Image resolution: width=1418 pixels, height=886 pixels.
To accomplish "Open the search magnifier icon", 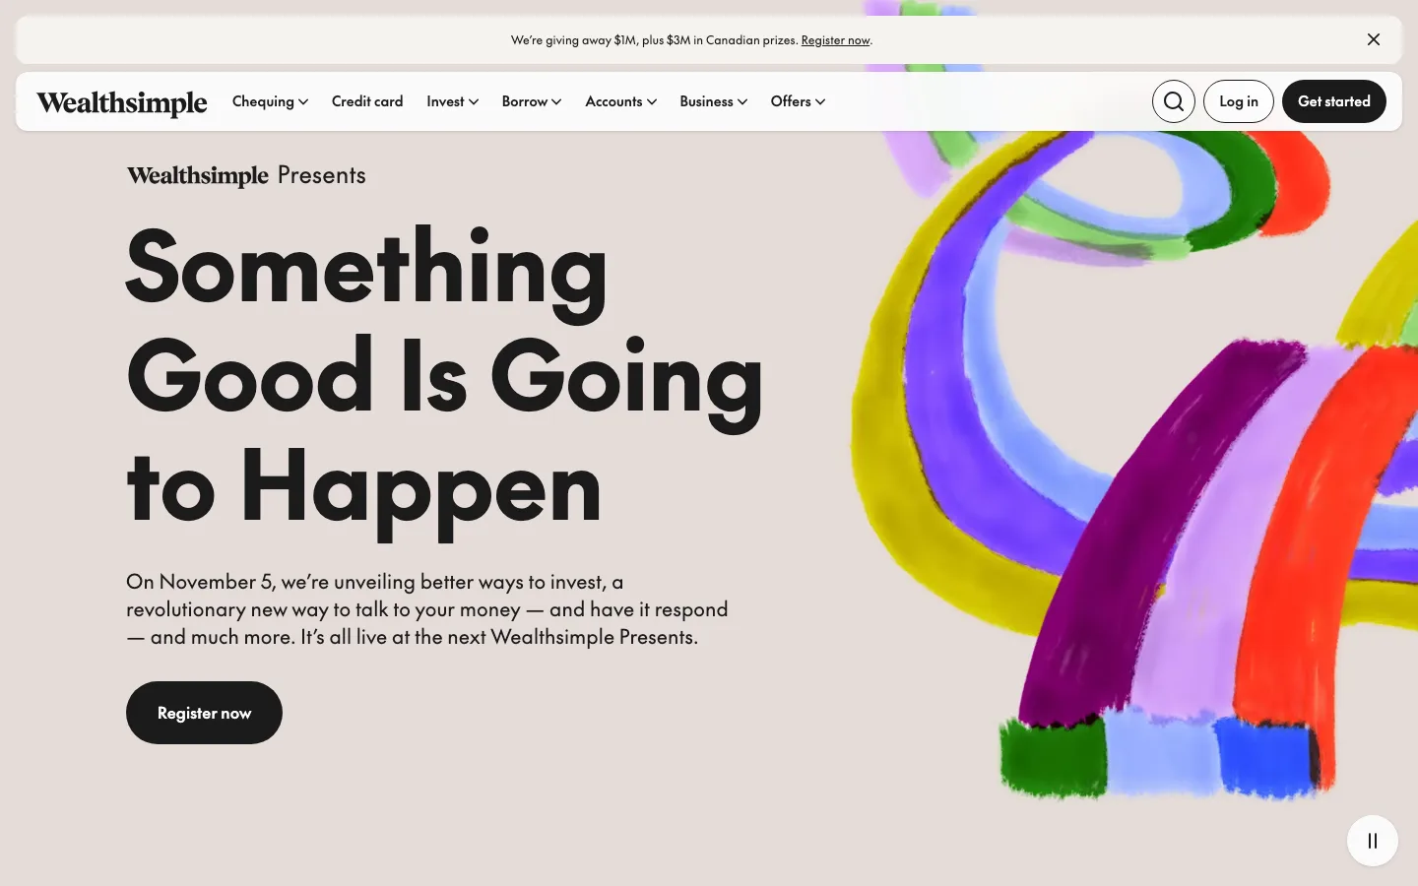I will (1174, 101).
